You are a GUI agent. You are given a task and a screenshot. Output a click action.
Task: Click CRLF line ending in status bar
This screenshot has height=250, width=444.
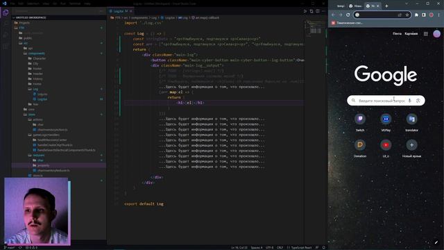tap(280, 247)
